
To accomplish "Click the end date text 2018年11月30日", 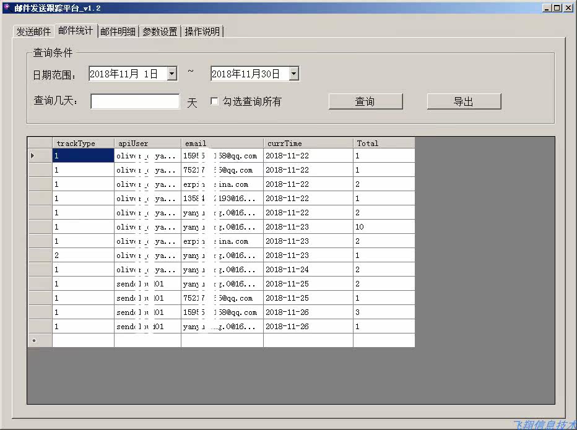I will (x=245, y=74).
